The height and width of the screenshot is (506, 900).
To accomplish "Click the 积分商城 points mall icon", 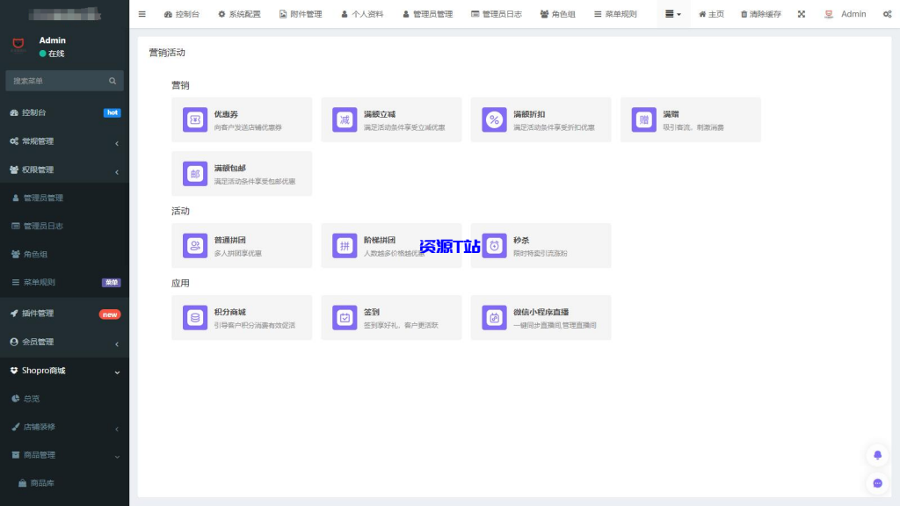I will 195,316.
